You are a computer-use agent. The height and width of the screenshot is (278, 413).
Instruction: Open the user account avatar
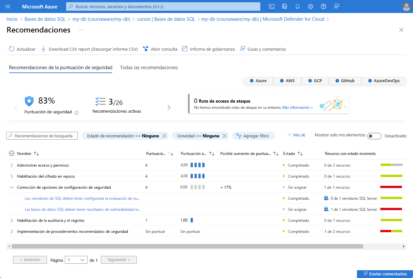(x=406, y=6)
